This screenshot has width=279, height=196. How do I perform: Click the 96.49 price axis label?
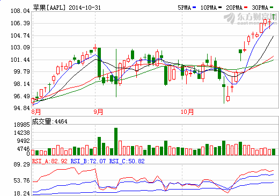[x=21, y=96]
